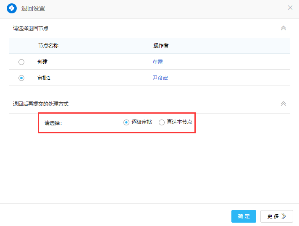The width and height of the screenshot is (299, 226).
Task: Close the 退回设置 dialog
Action: coord(290,8)
